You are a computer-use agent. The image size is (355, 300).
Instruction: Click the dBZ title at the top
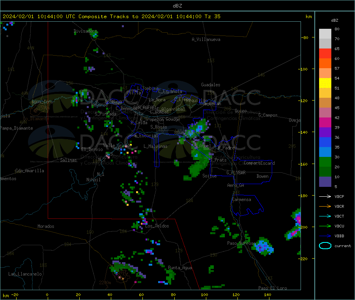click(177, 6)
